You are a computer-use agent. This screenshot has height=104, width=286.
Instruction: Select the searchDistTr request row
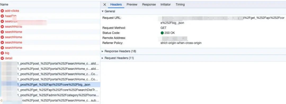[x=50, y=90]
